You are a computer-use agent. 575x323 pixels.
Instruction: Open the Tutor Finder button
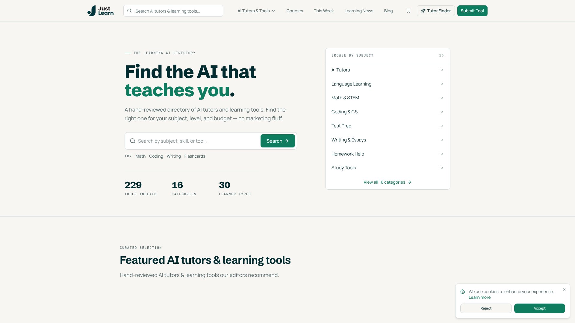coord(436,11)
